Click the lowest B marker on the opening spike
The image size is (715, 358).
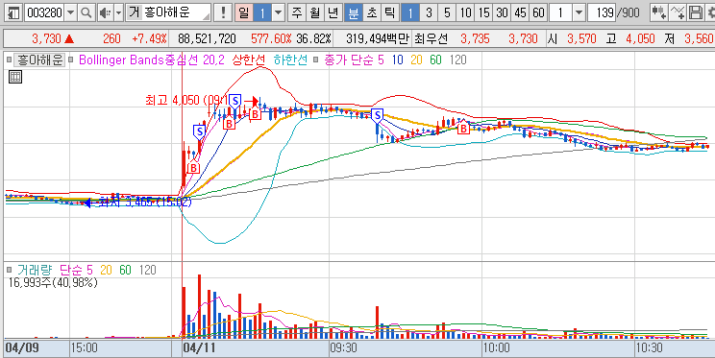coord(194,168)
